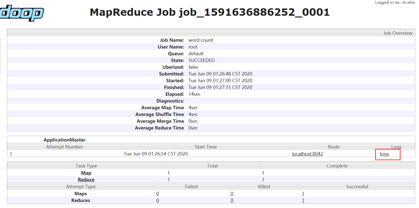
Task: Open the Map task type link
Action: (86, 173)
